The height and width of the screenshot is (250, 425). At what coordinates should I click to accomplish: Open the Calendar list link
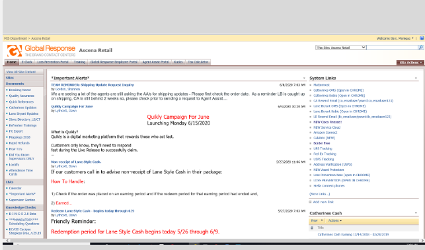(x=15, y=188)
